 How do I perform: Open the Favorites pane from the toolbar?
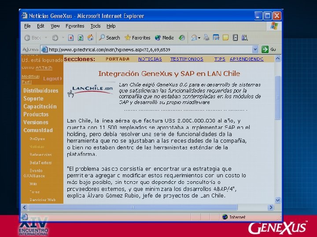pos(137,38)
